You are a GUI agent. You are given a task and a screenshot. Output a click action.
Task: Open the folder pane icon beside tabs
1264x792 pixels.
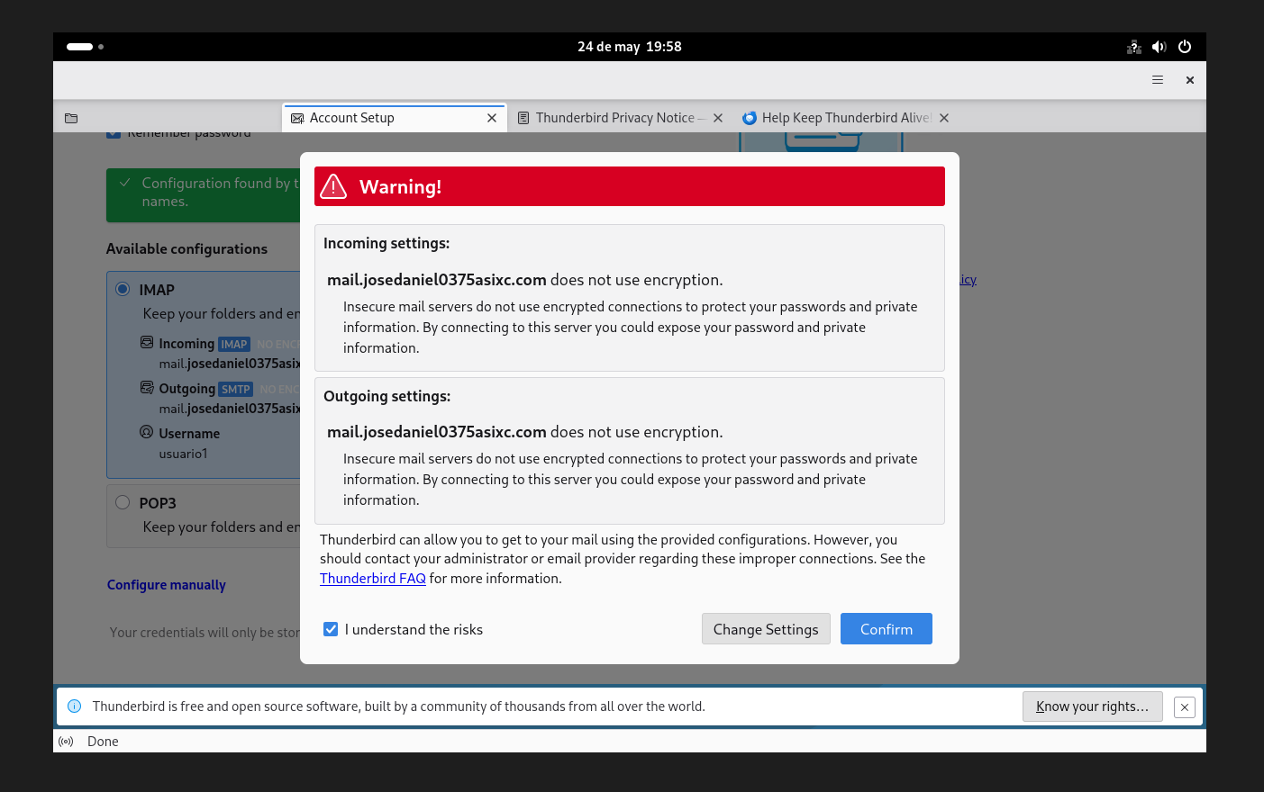(x=71, y=118)
